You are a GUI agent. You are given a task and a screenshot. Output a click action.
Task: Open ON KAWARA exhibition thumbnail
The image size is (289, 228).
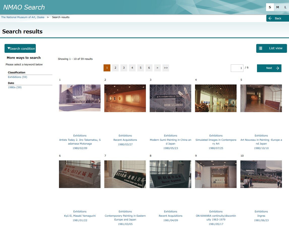[x=216, y=174]
